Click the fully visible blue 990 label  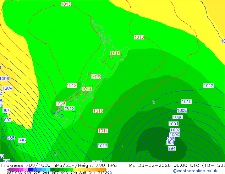(22, 140)
